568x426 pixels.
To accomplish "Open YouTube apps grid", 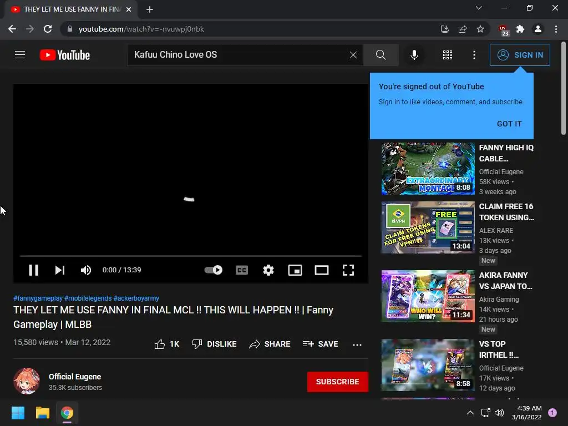I will pos(448,55).
